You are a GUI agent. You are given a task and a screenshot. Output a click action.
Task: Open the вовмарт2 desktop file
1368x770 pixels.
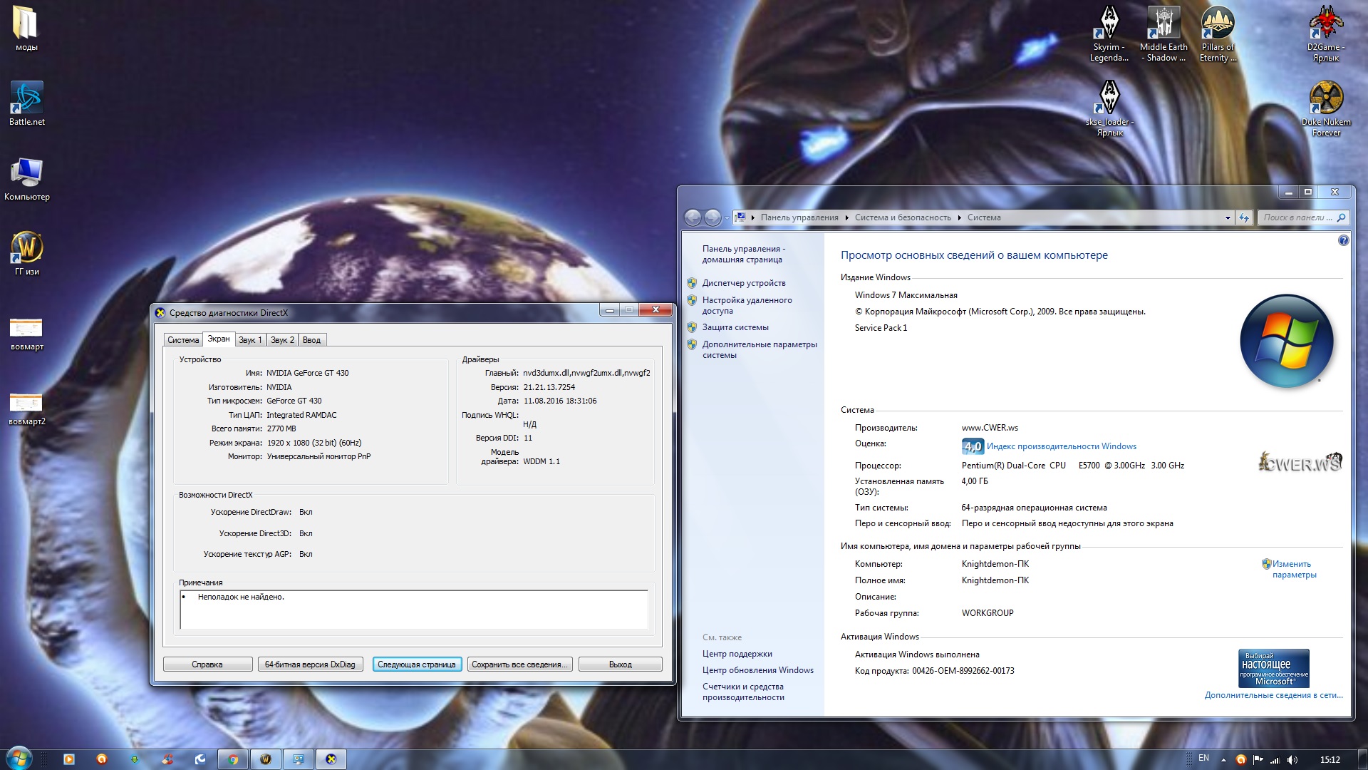[26, 408]
